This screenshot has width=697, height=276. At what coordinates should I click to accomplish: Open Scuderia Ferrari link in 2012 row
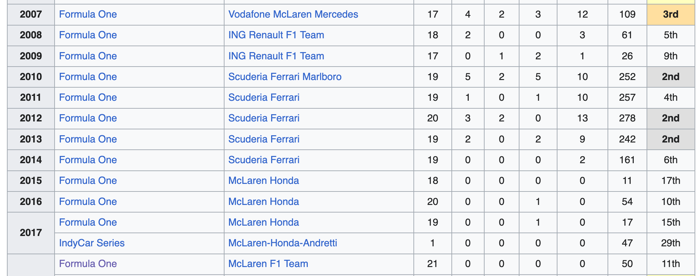click(264, 118)
